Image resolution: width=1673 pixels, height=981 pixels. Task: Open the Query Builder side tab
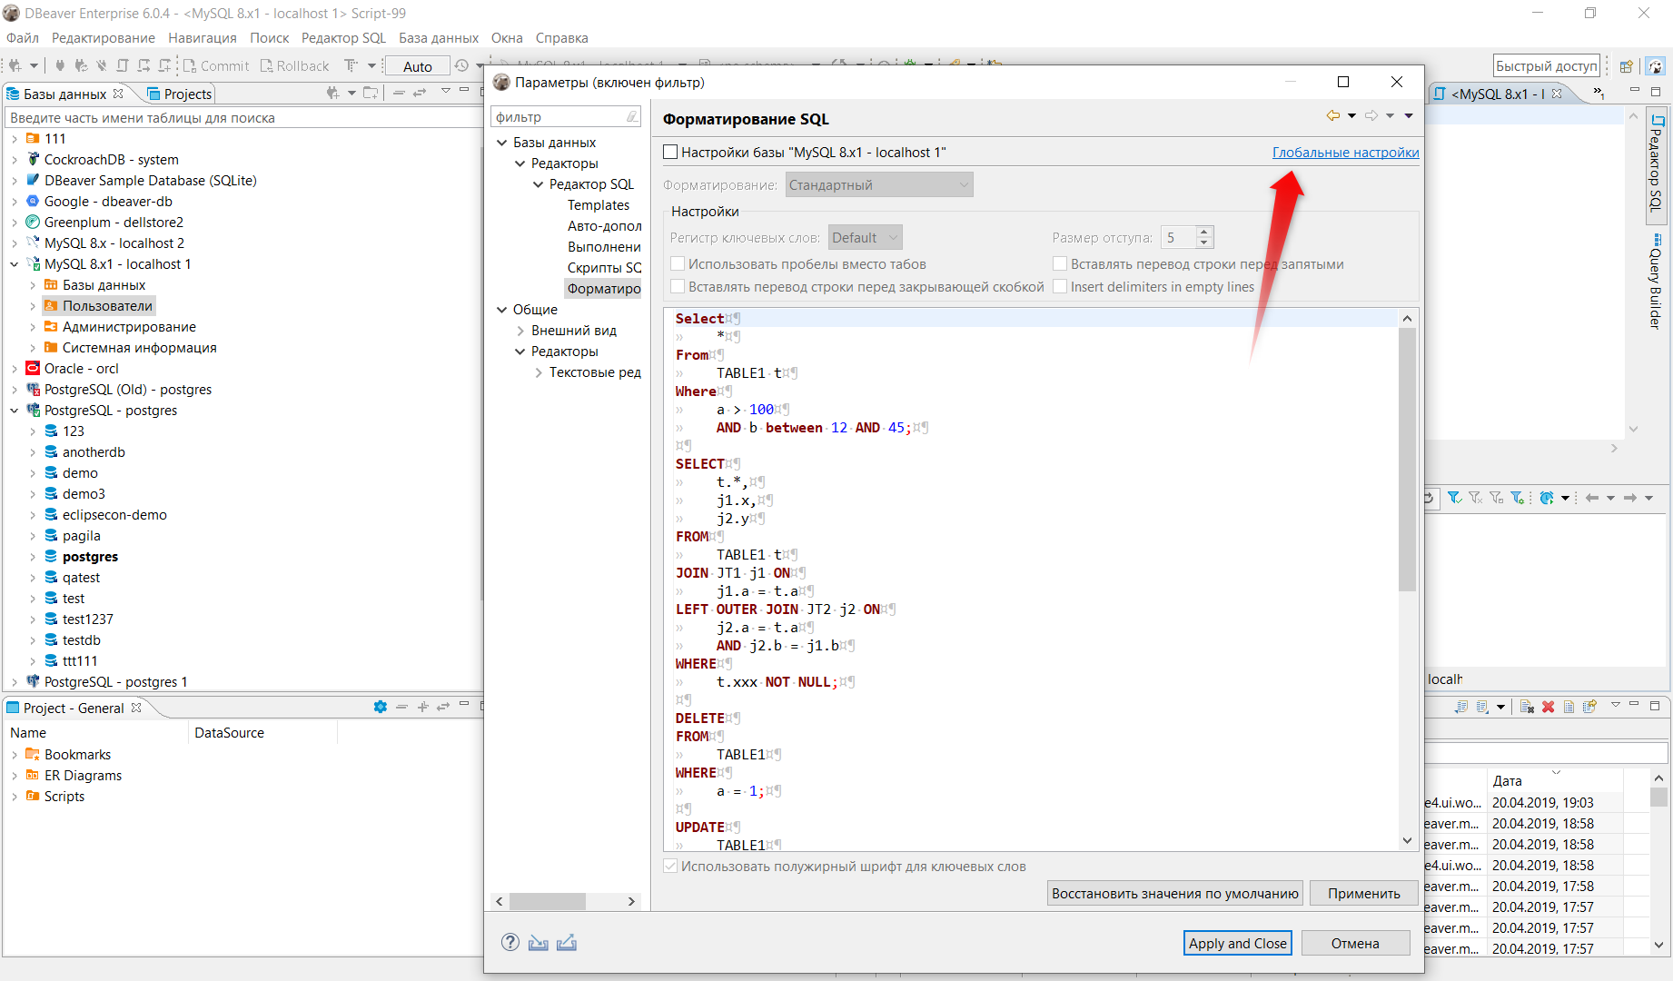coord(1656,282)
